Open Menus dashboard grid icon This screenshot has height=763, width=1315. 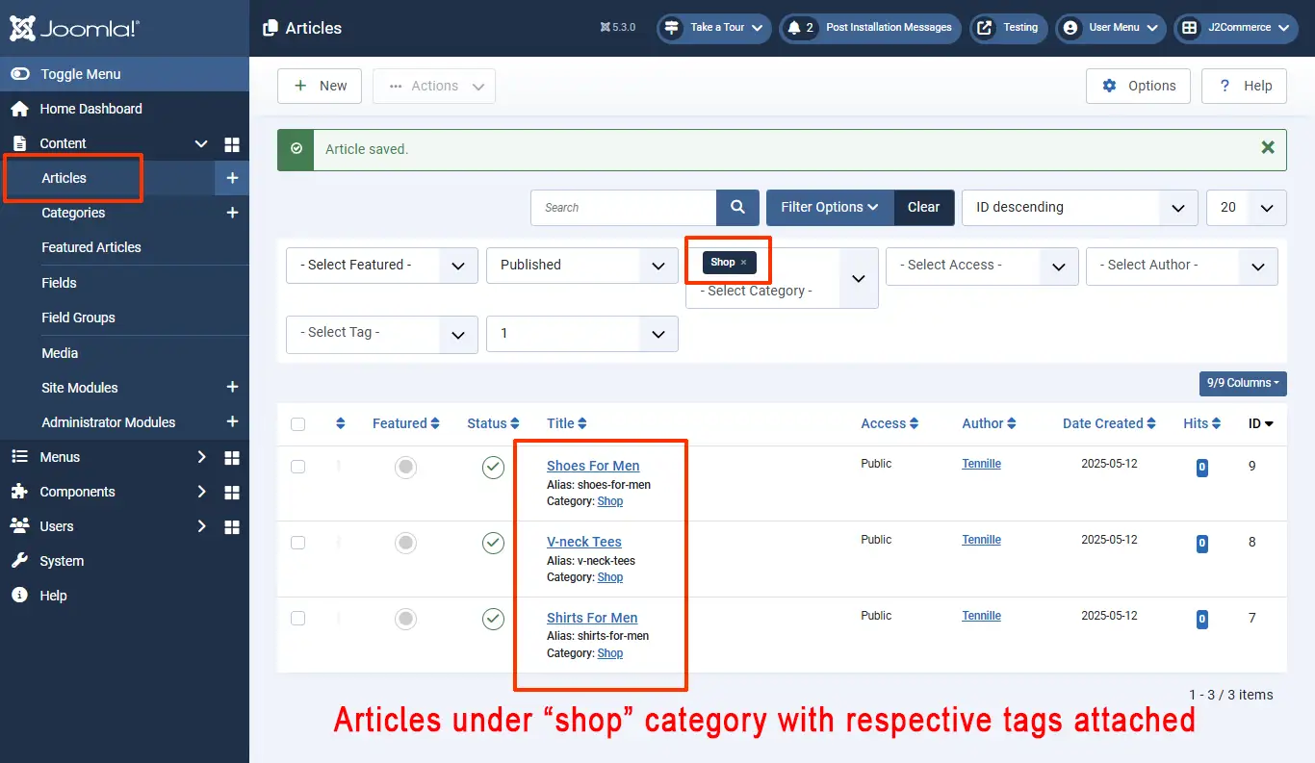232,458
